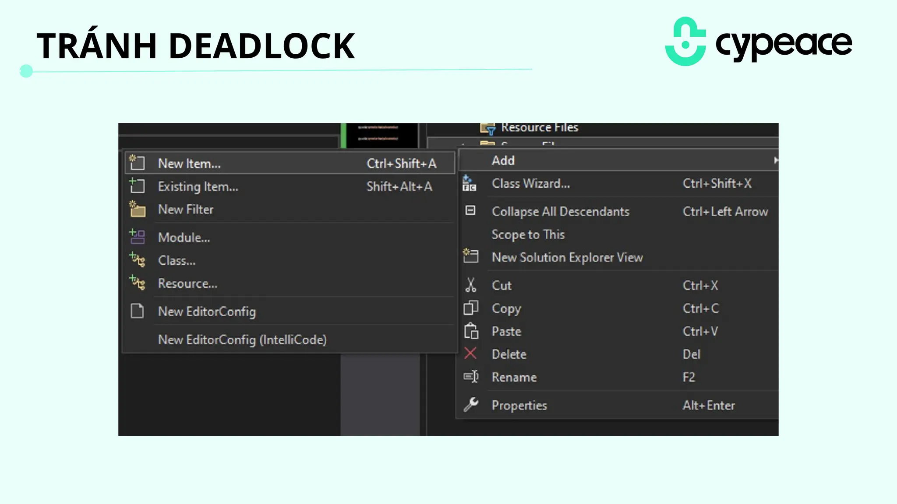Viewport: 897px width, 504px height.
Task: Select Scope to This
Action: (618, 234)
